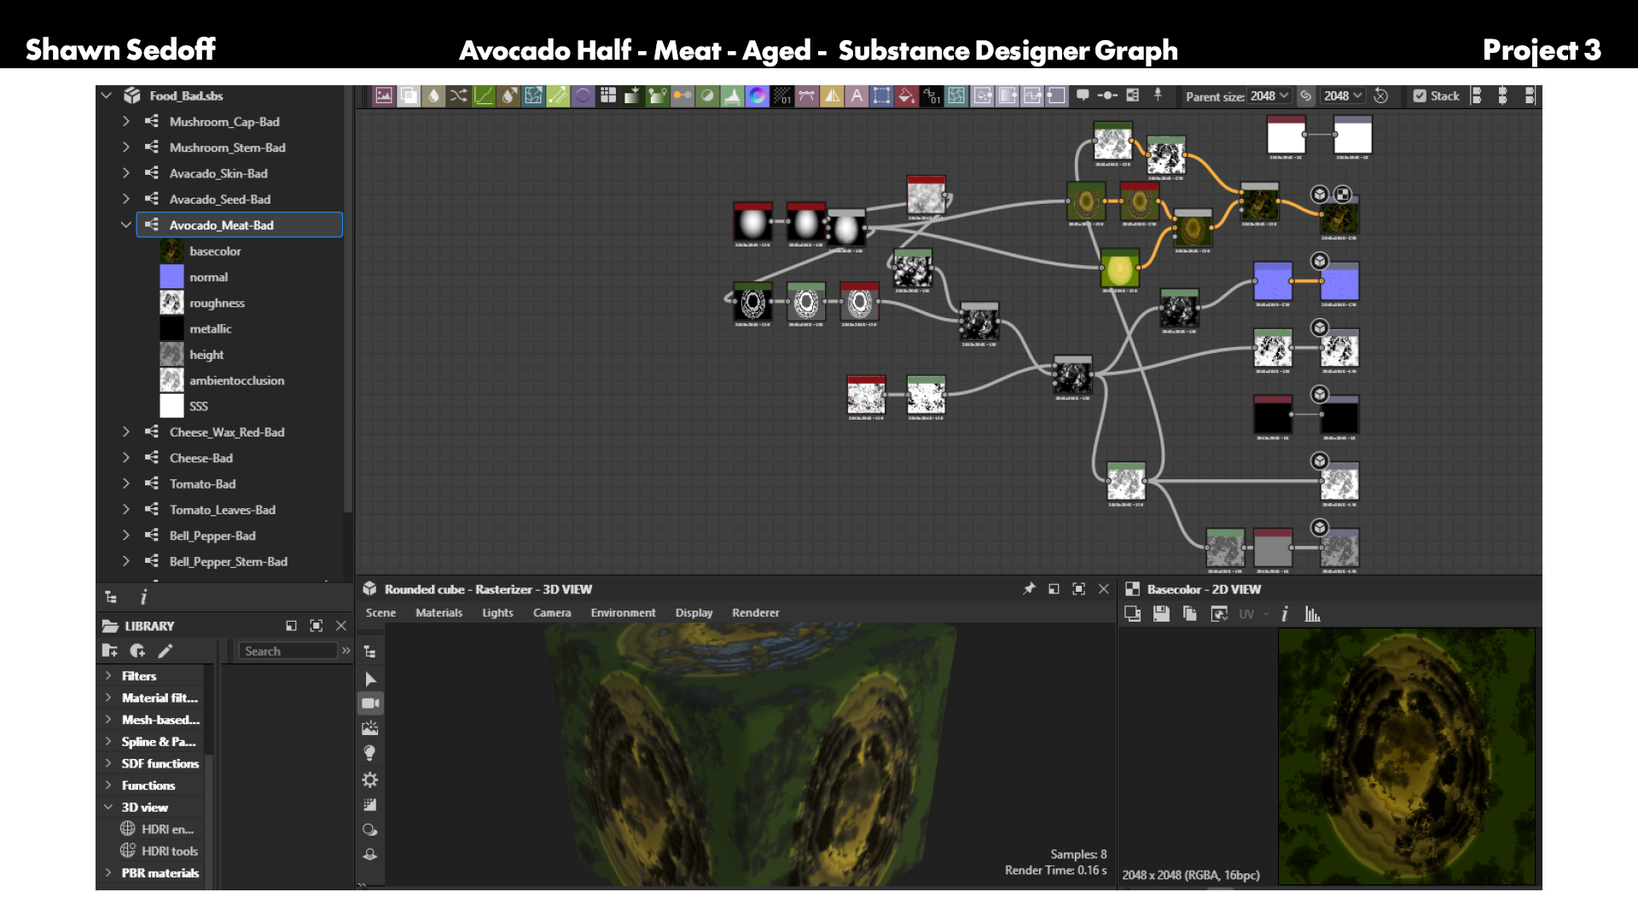Add a Blend node from toolbar
This screenshot has height=921, width=1638.
tap(409, 96)
